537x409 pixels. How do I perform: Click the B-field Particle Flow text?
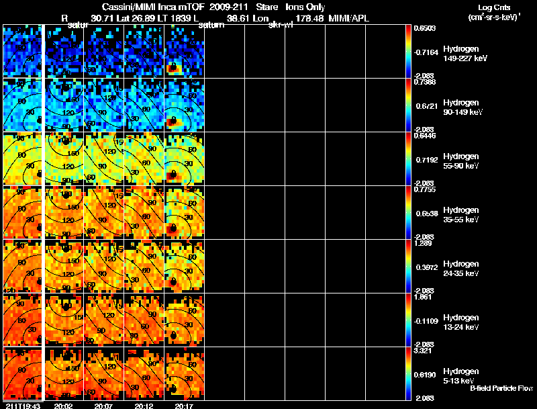tap(501, 388)
